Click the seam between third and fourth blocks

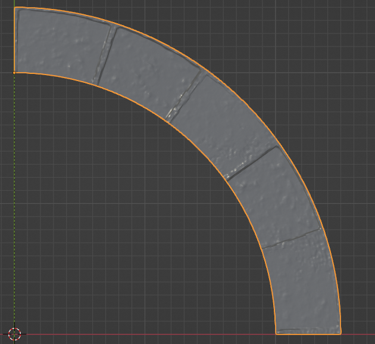pyautogui.click(x=251, y=163)
